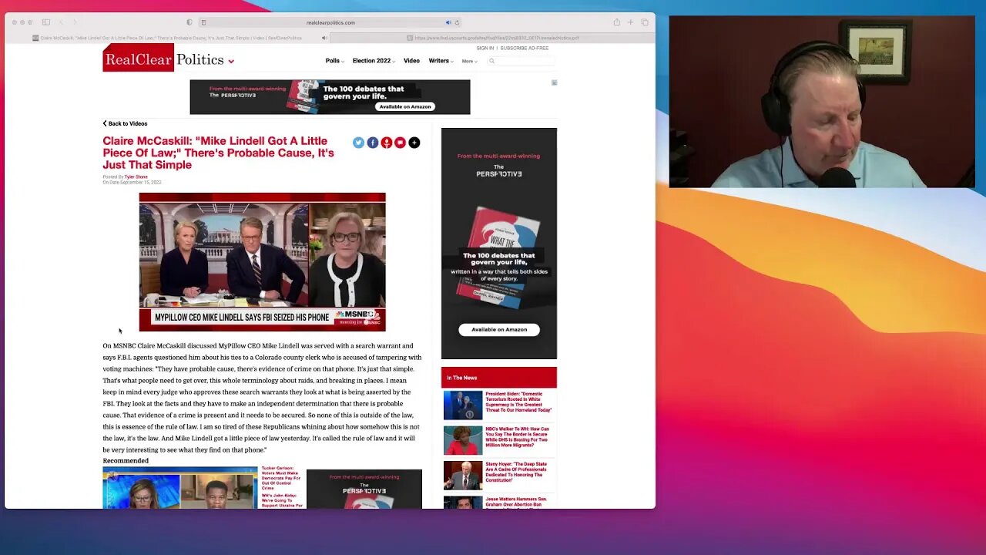Screen dimensions: 986x555
Task: Click SUBSCRIBE AD-FREE link
Action: coord(525,48)
